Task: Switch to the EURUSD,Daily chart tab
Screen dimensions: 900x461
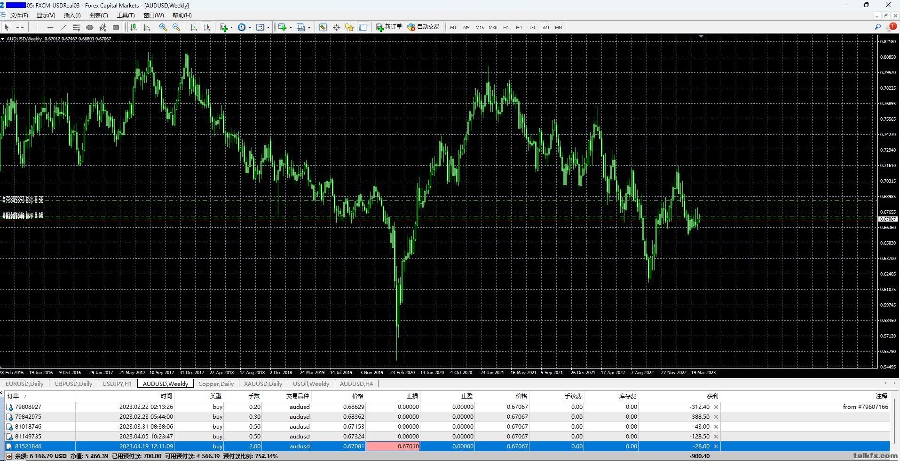Action: (24, 384)
